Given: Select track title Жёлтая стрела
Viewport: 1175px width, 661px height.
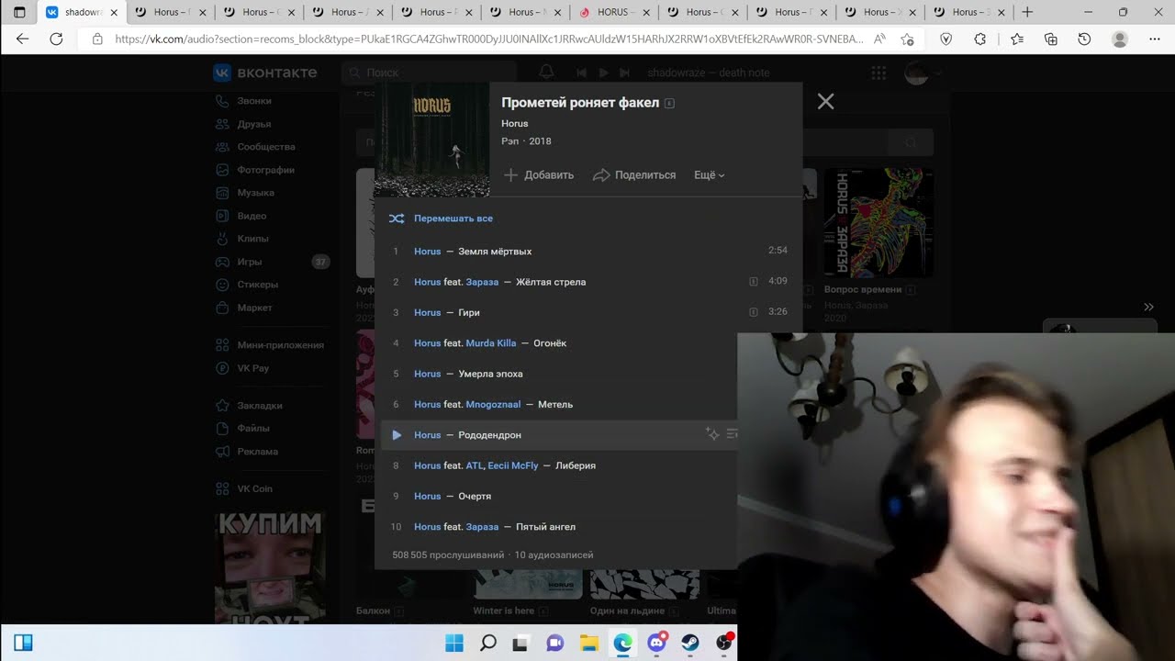Looking at the screenshot, I should (551, 282).
